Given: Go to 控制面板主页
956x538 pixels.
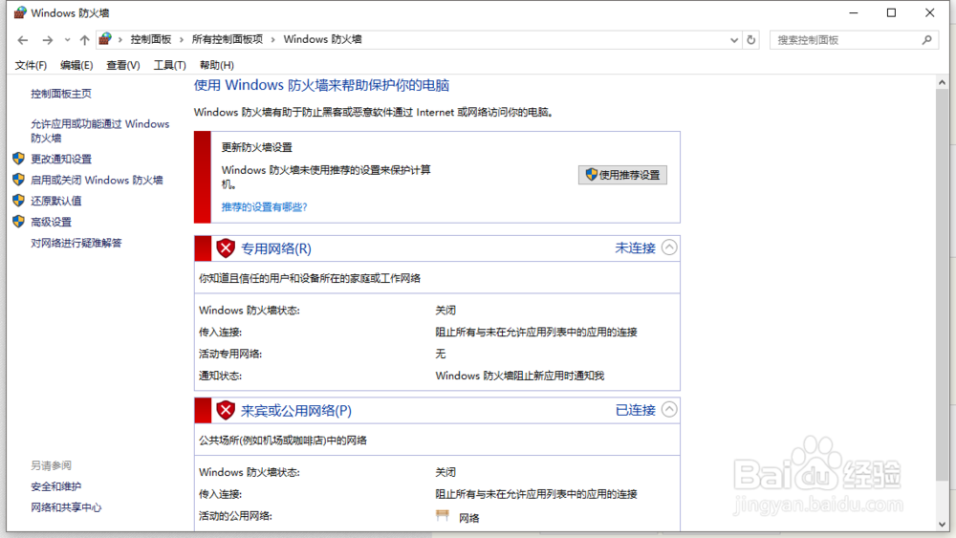Looking at the screenshot, I should click(61, 94).
